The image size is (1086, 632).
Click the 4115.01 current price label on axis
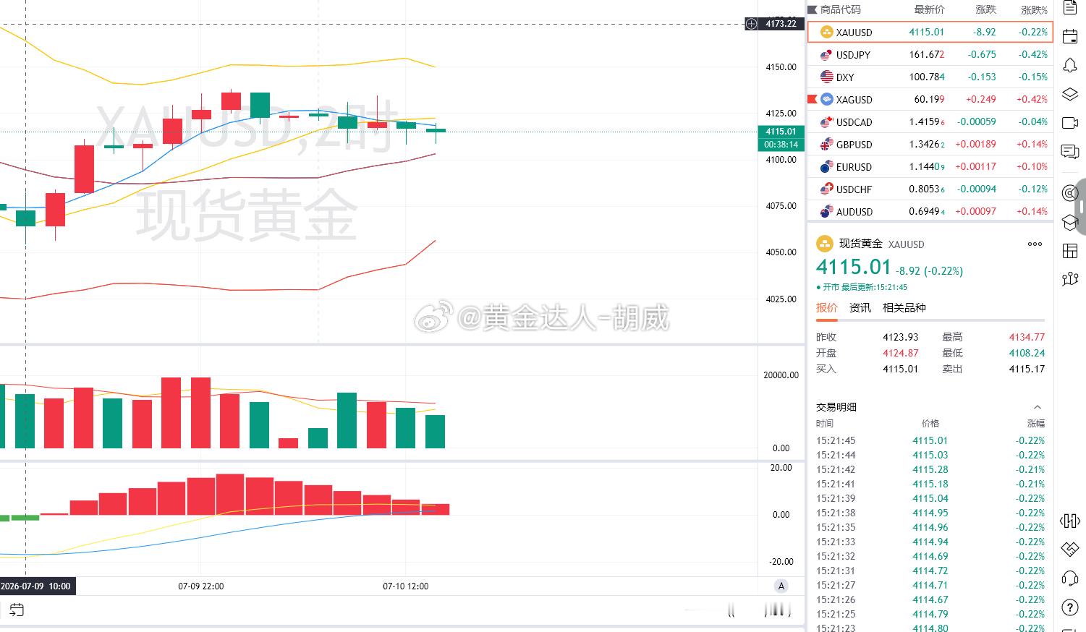(781, 132)
